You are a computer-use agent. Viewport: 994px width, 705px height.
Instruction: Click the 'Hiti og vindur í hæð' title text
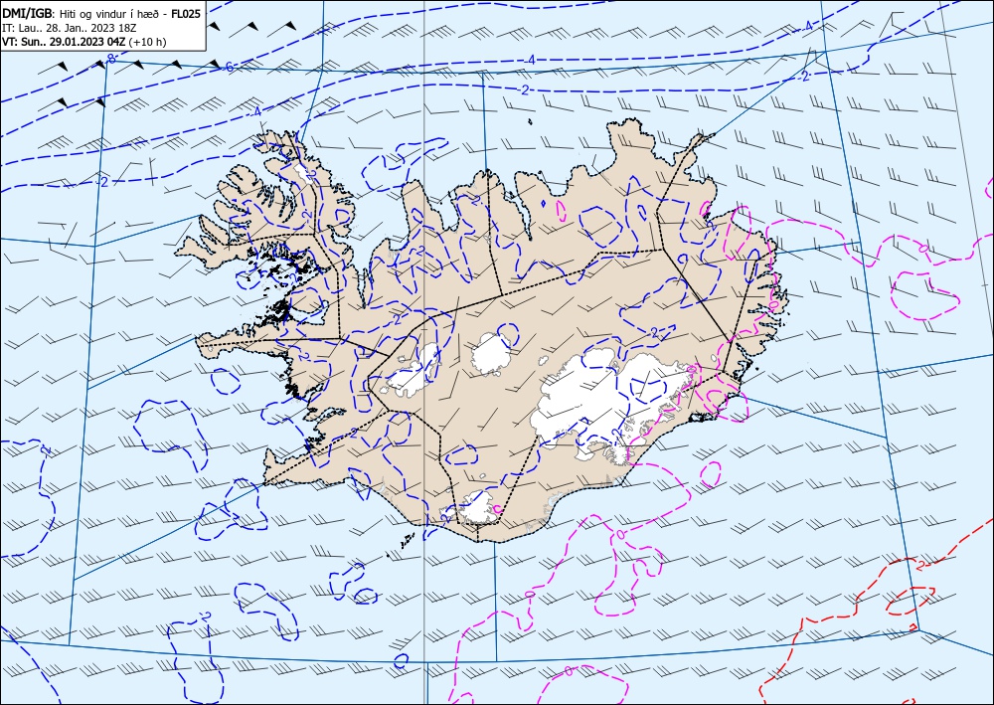pyautogui.click(x=108, y=14)
